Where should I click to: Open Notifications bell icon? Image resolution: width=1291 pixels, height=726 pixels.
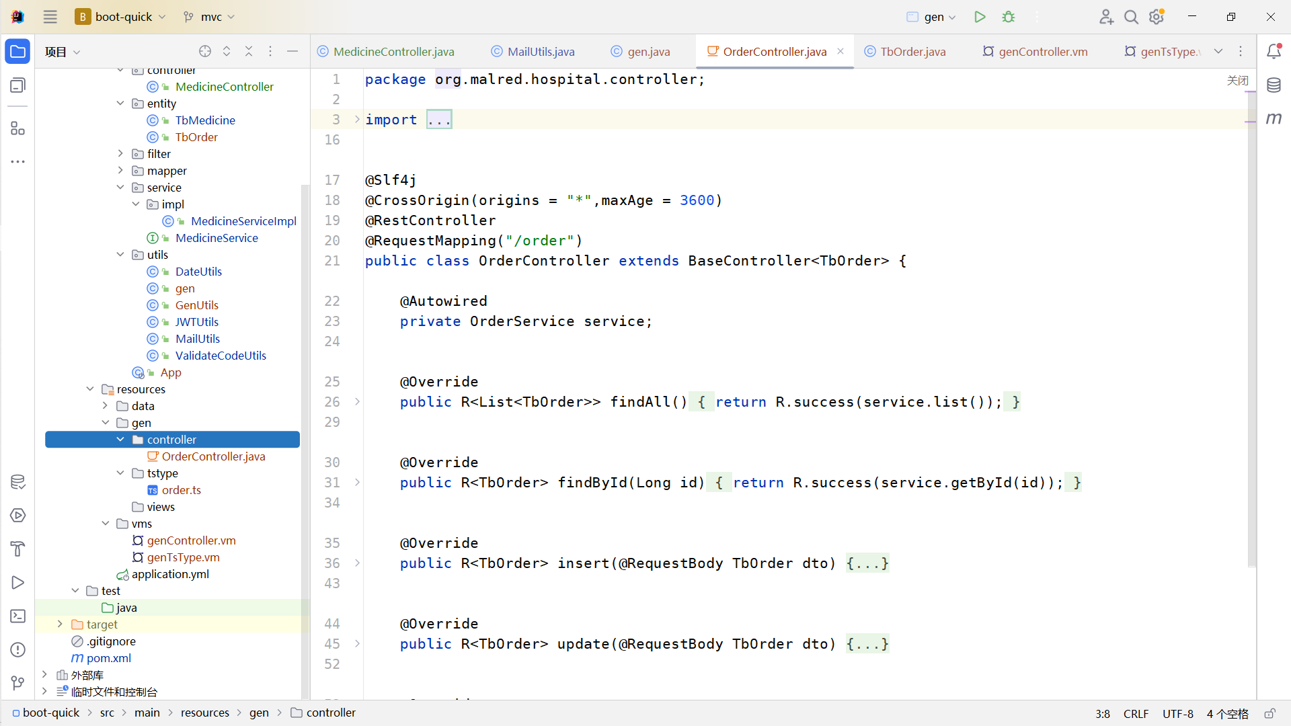point(1274,51)
